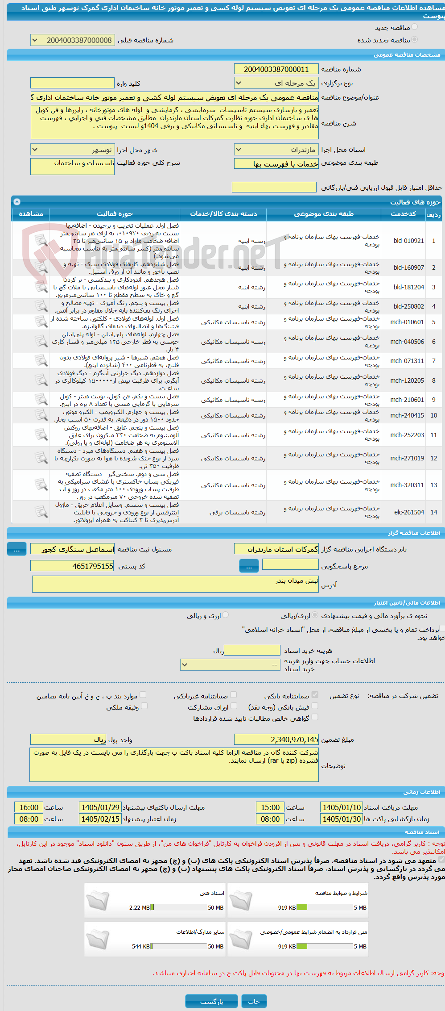Sort by دسته بندی کالا/خدمات column header

point(223,214)
